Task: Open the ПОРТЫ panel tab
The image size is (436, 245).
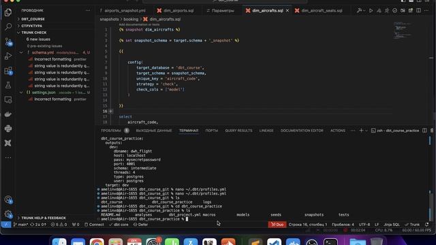Action: click(x=212, y=131)
